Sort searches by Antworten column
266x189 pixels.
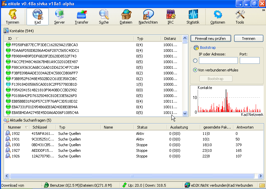pyautogui.click(x=248, y=127)
